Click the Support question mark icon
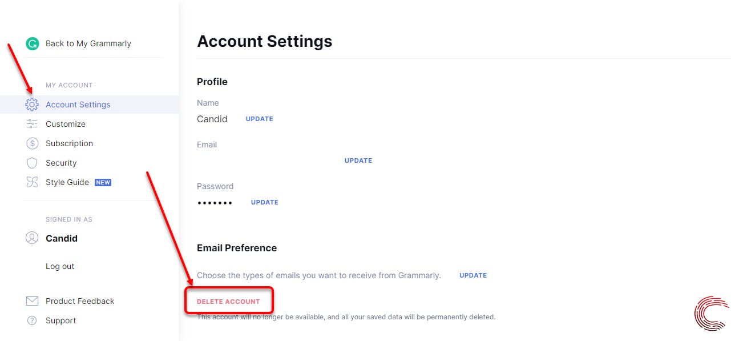Screen dimensions: 731x341 tap(33, 320)
